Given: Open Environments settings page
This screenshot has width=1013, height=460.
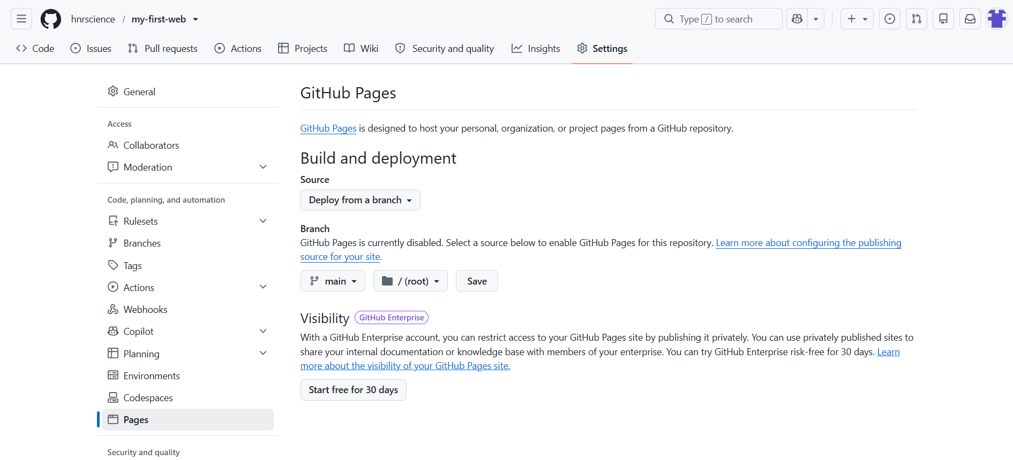Looking at the screenshot, I should pos(188,375).
